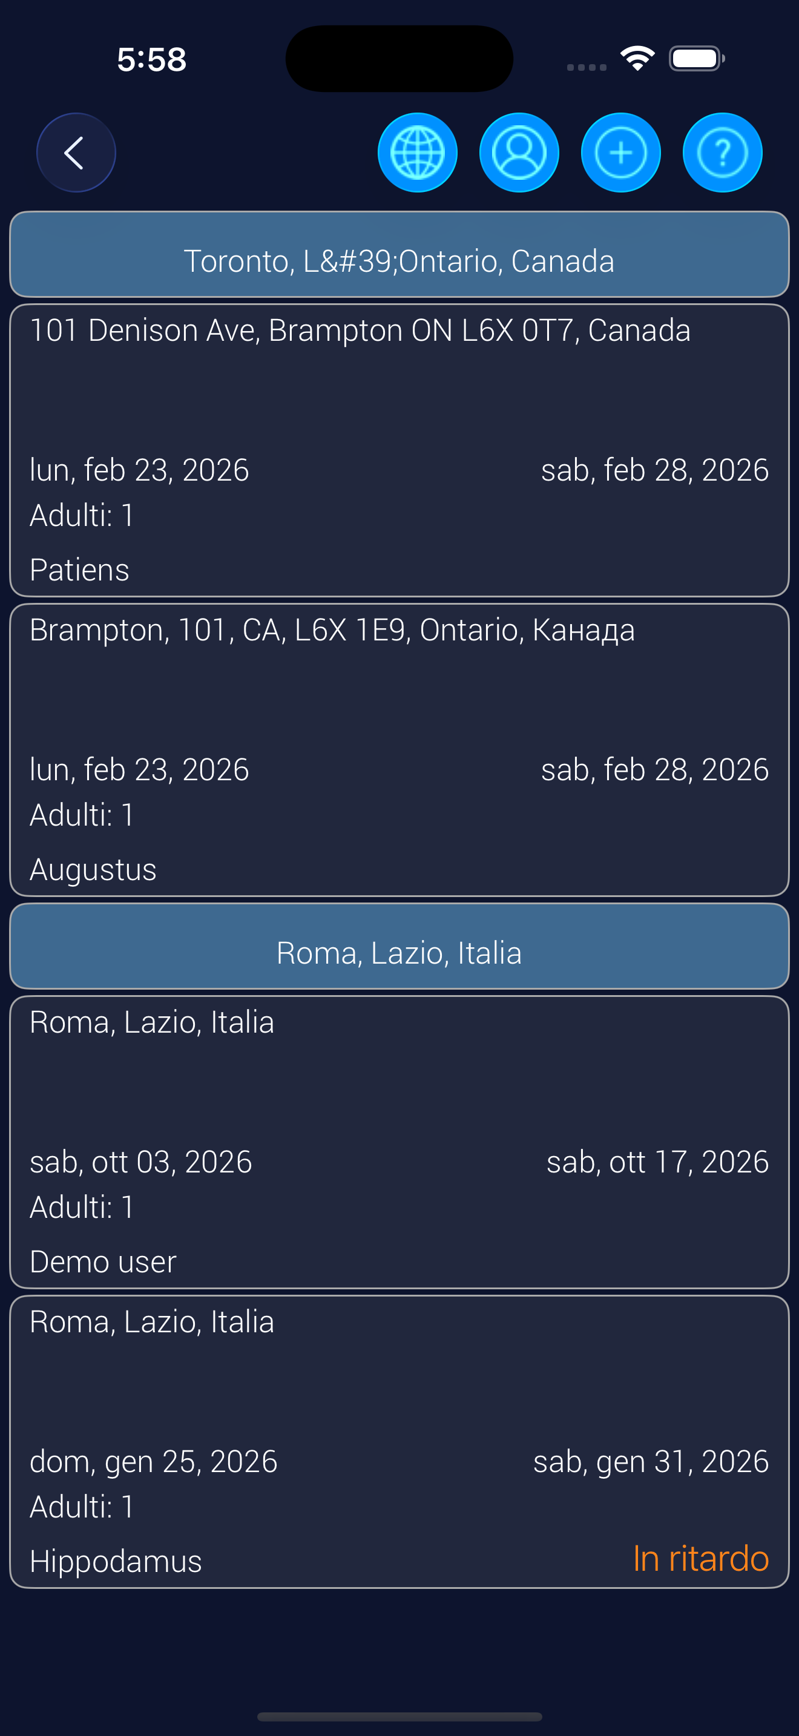Tap the plus add icon
The width and height of the screenshot is (799, 1736).
coord(620,153)
